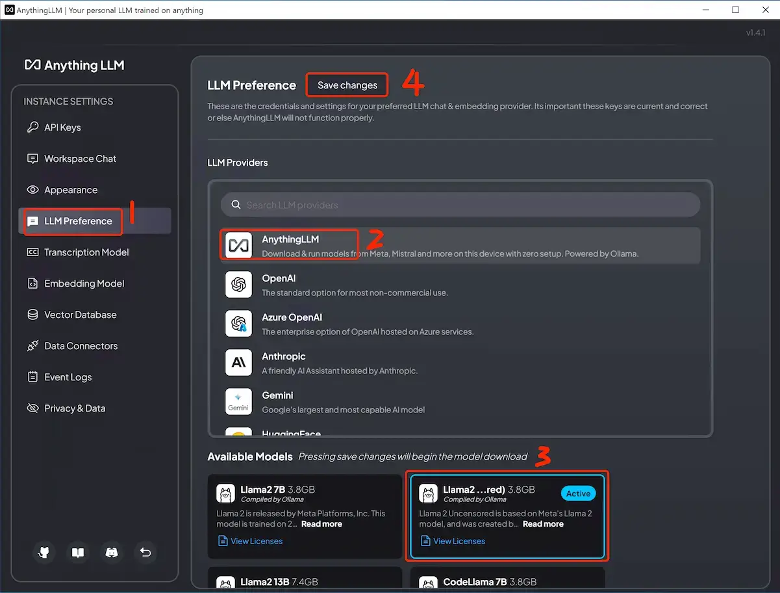The width and height of the screenshot is (780, 593).
Task: Select the OpenAI provider logo
Action: 238,285
